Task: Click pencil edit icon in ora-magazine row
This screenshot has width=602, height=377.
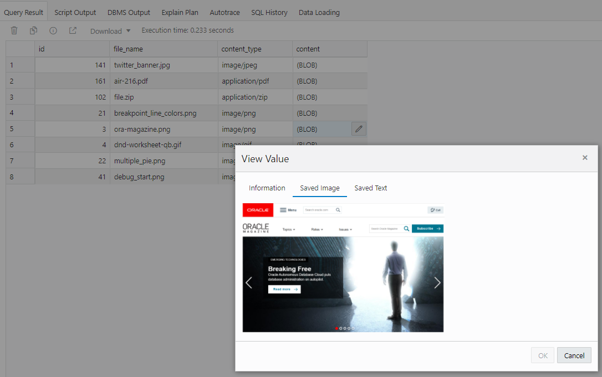Action: (x=359, y=129)
